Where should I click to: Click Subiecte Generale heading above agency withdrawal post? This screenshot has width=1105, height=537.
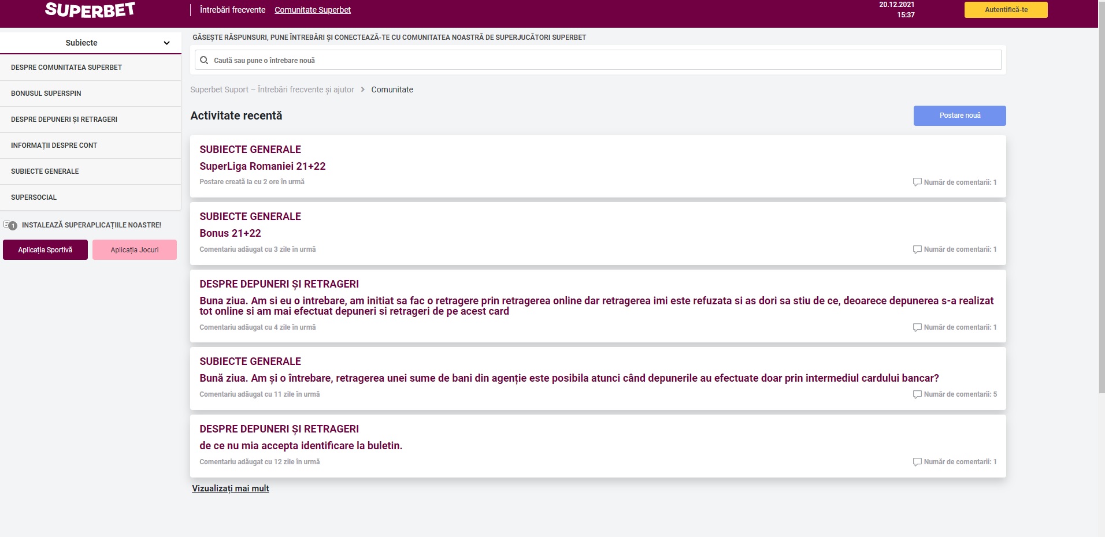click(x=250, y=361)
